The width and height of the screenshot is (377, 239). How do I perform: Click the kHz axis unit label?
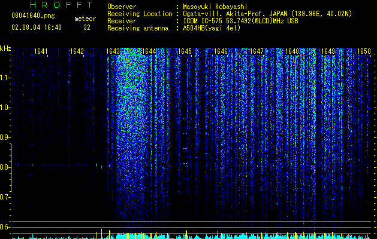tap(5, 48)
